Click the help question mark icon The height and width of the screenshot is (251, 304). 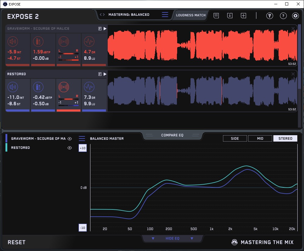pyautogui.click(x=283, y=16)
